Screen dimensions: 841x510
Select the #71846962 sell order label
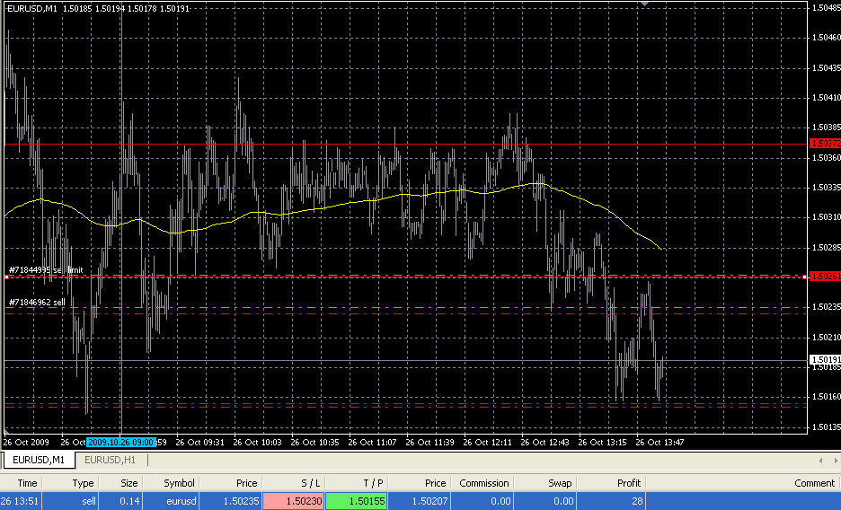point(37,303)
